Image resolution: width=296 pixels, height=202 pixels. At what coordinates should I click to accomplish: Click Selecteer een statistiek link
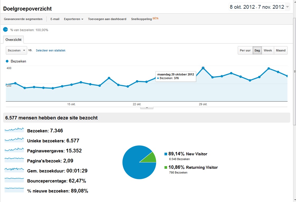(51, 50)
